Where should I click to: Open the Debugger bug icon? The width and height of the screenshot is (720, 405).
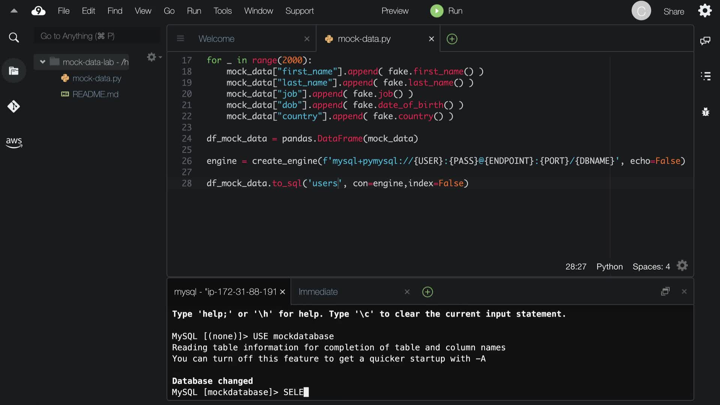705,112
